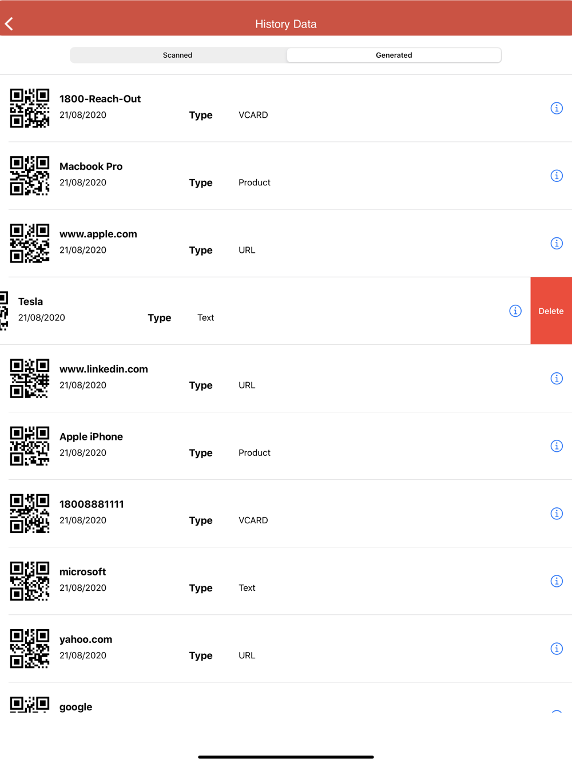Select the Generated tab
The image size is (572, 763).
click(x=394, y=55)
